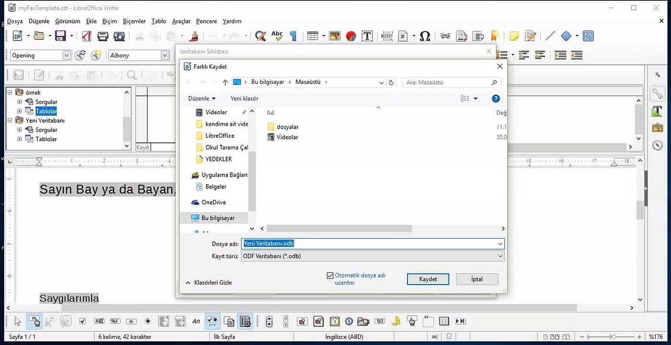Click the Yeni klasör button
The height and width of the screenshot is (345, 671).
click(244, 98)
